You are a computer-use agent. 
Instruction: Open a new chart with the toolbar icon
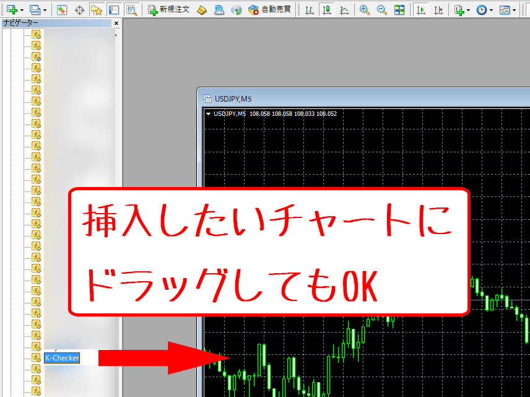click(x=12, y=10)
